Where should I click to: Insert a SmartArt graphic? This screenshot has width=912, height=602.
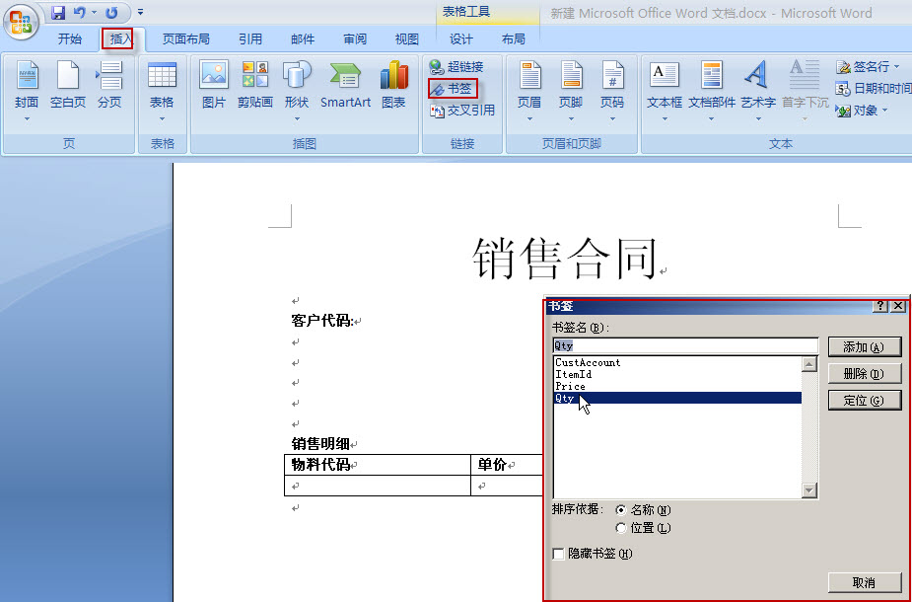click(345, 85)
